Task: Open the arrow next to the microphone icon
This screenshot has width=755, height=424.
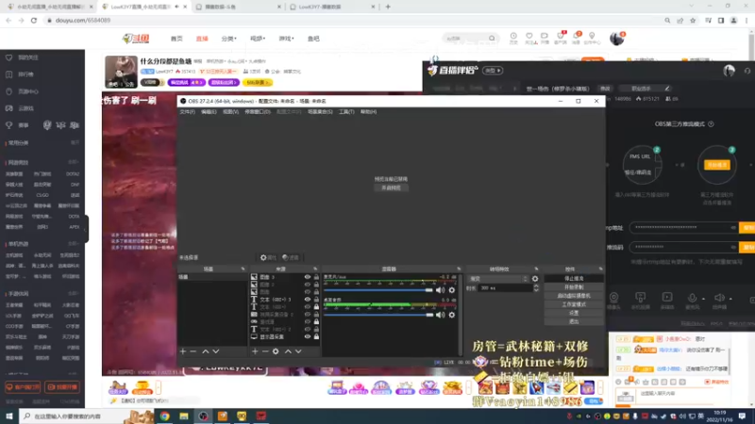Action: (x=703, y=299)
